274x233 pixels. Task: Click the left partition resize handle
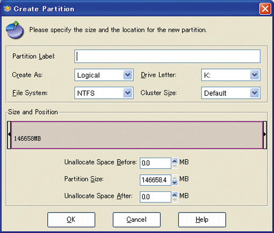[9, 135]
